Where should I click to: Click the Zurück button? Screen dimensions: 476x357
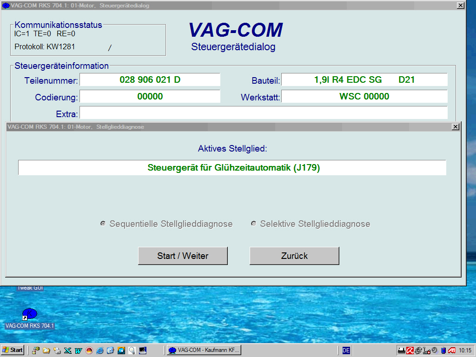pos(294,256)
